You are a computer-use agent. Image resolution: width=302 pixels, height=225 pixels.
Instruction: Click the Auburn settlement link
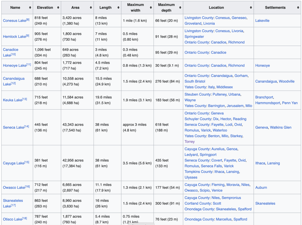coord(261,188)
